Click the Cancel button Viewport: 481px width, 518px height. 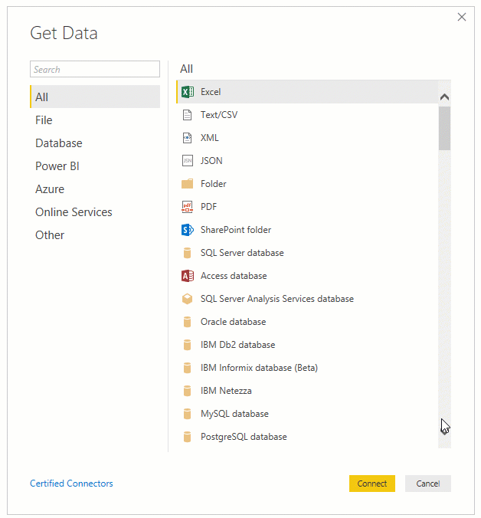click(x=427, y=484)
